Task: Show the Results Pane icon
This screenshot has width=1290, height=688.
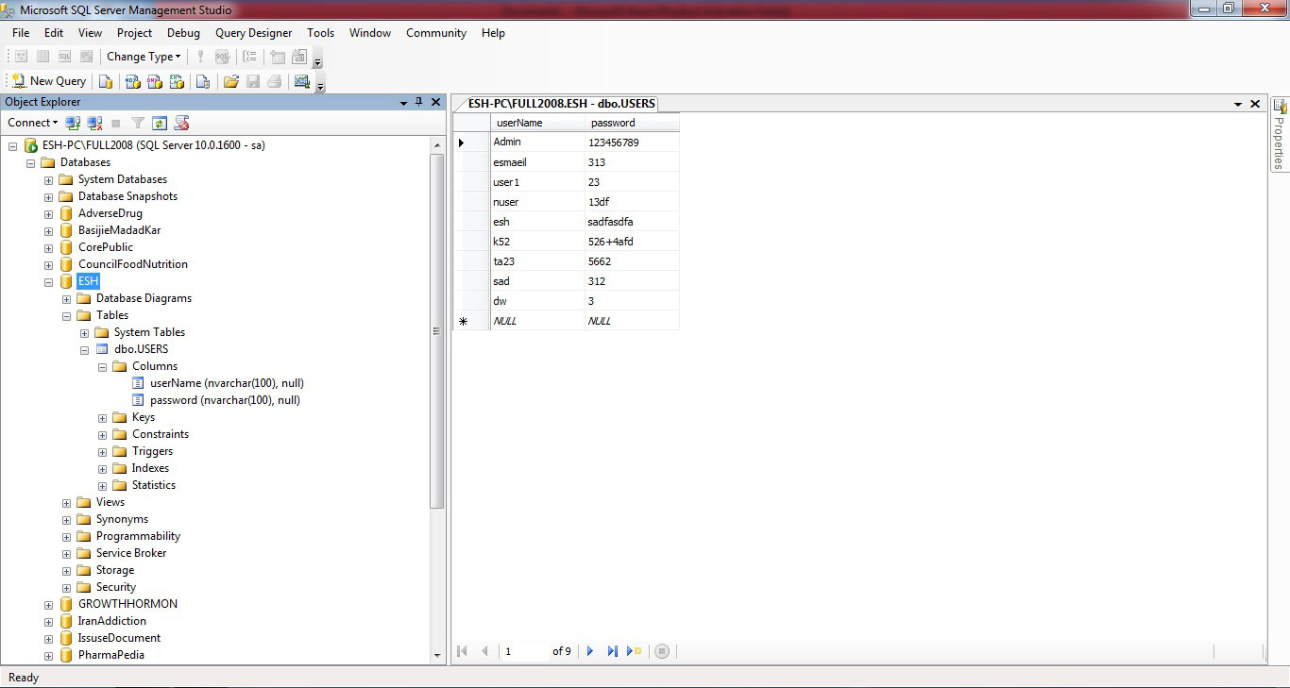Action: (x=87, y=57)
